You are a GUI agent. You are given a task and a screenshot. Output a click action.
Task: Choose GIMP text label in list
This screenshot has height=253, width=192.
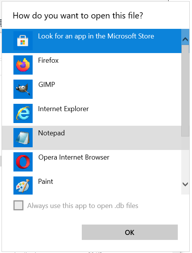(x=46, y=85)
